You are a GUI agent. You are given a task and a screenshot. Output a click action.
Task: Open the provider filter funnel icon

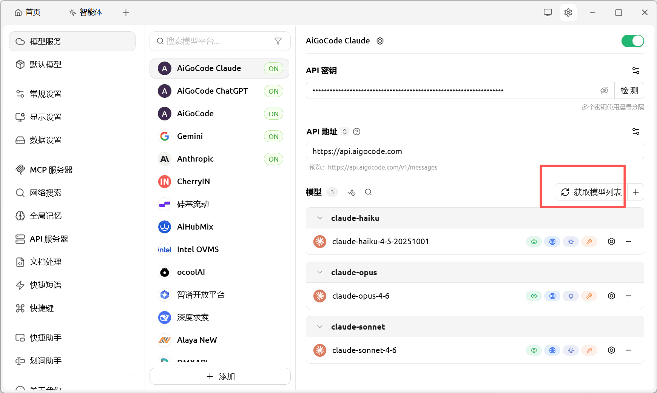tap(278, 41)
